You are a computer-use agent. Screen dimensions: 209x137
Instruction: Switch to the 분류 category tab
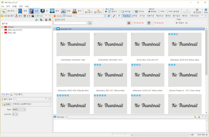[x=27, y=16]
